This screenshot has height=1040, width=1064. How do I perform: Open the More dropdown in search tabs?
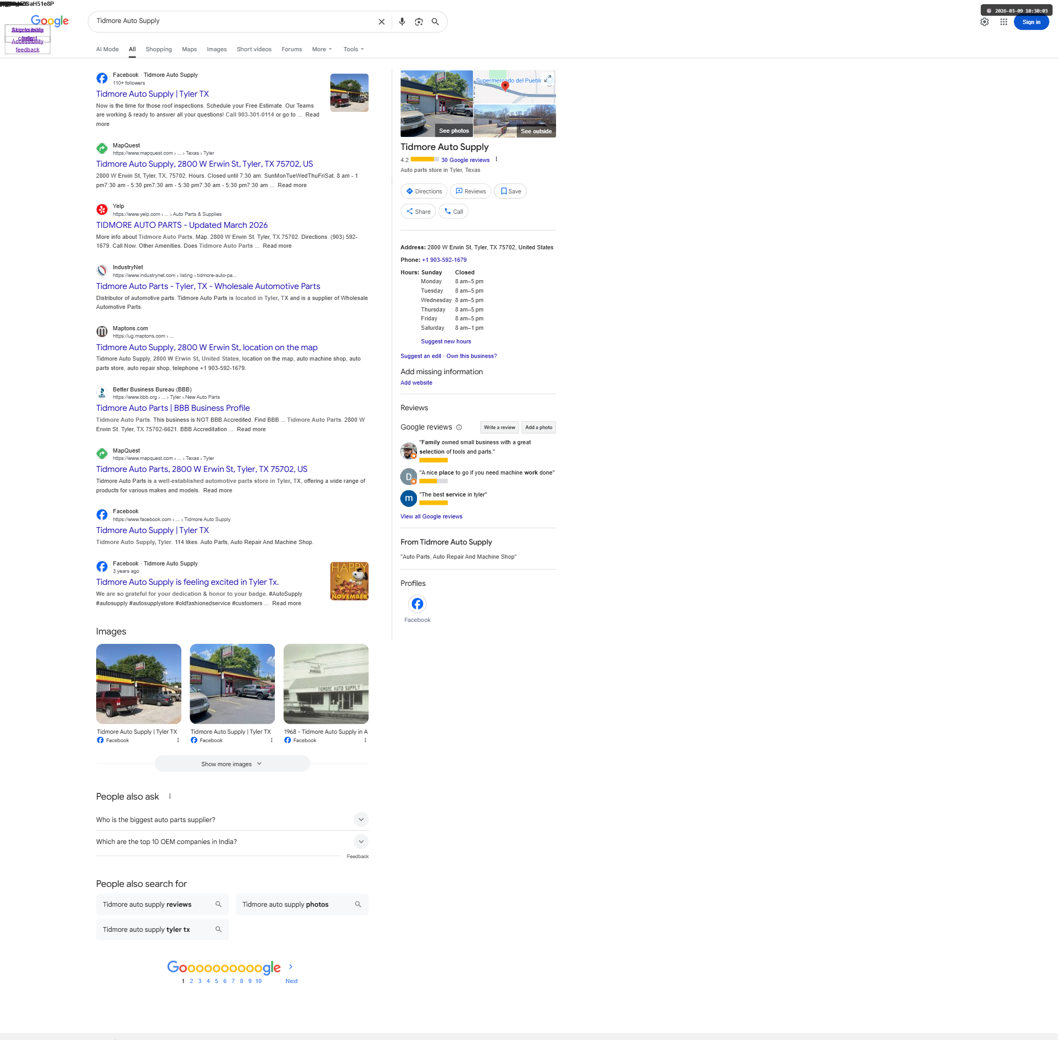coord(323,50)
